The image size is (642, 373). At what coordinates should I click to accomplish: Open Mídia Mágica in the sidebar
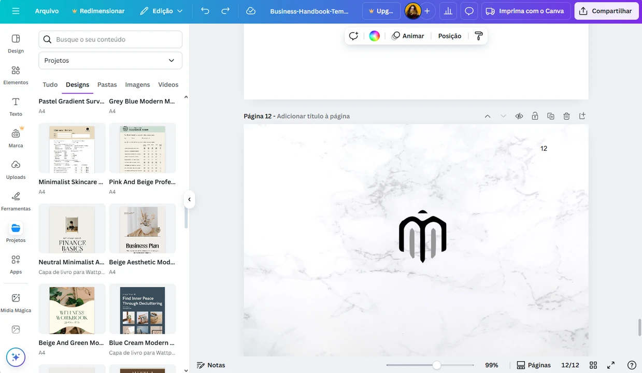(16, 303)
